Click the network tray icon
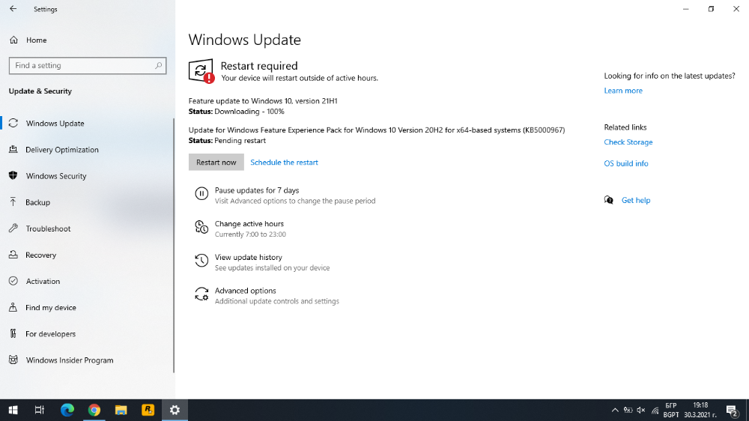749x421 pixels. 655,411
